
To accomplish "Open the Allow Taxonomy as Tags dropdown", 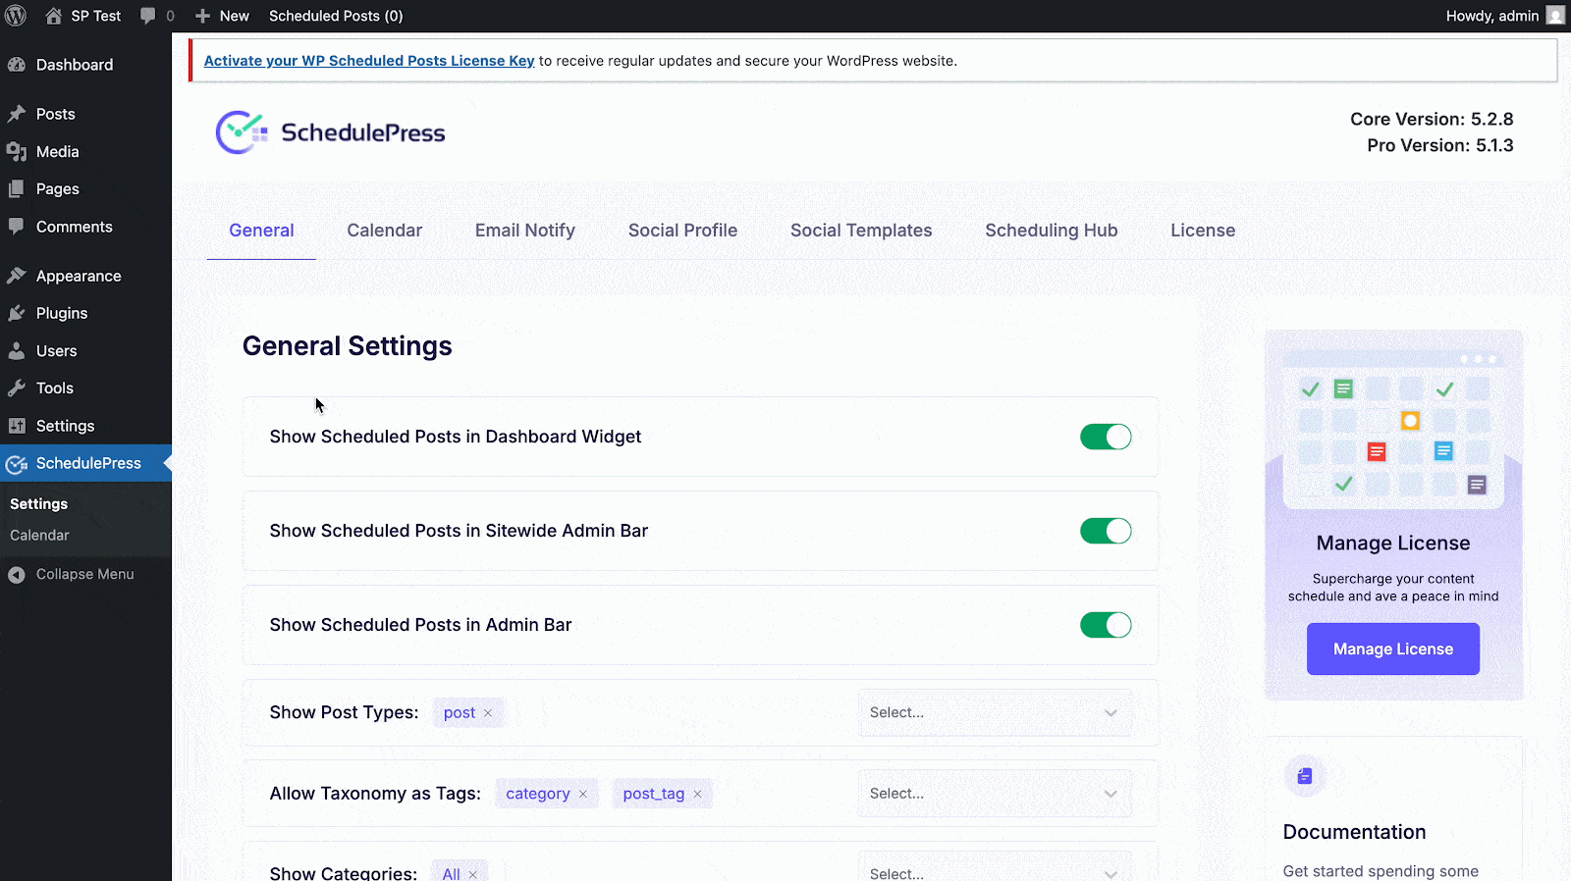I will point(995,793).
